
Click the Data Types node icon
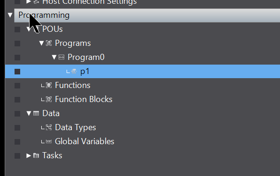49,127
